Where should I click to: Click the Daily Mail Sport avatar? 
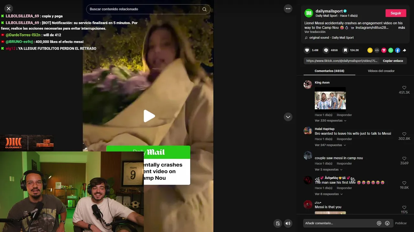(309, 13)
